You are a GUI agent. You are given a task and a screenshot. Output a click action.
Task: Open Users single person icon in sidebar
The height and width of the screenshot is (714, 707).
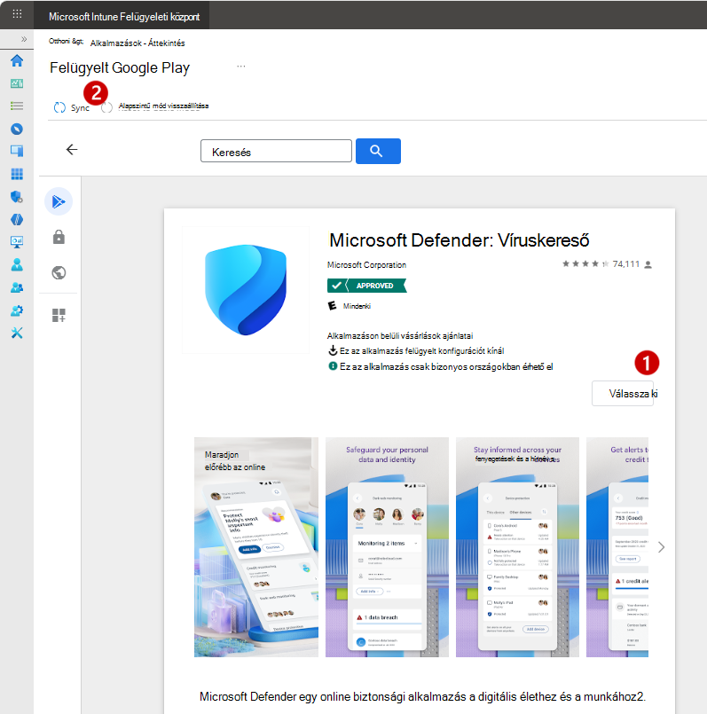(17, 264)
